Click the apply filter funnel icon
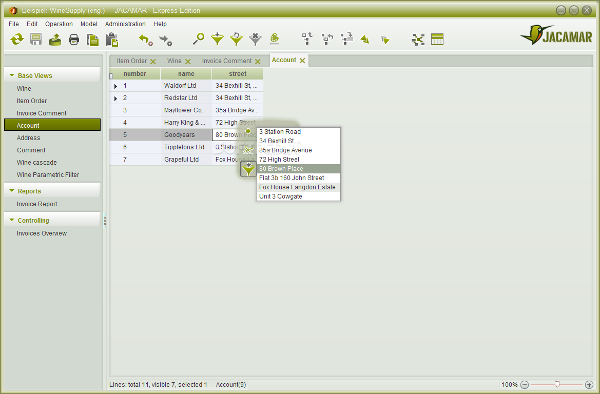The width and height of the screenshot is (600, 394). click(217, 39)
